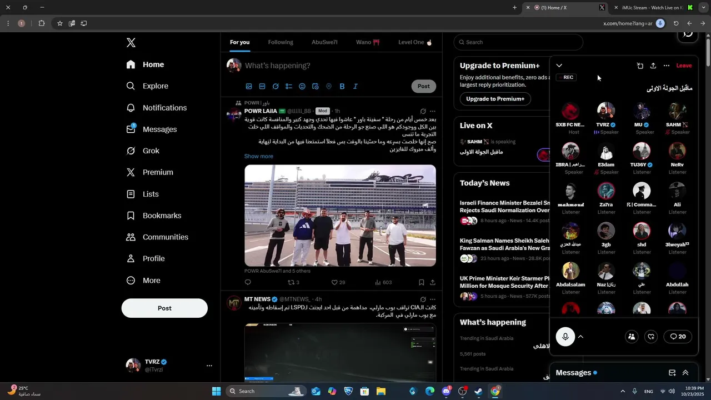Open more options on MT NEWS post

tap(433, 299)
